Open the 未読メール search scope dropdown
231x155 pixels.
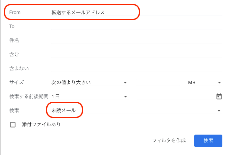click(137, 110)
